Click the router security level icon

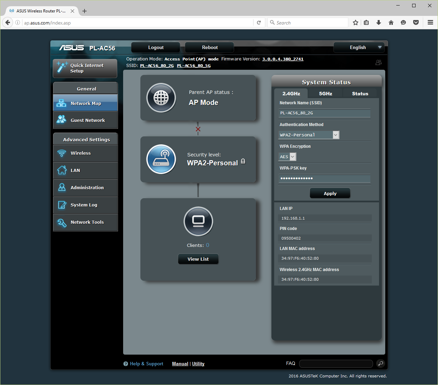click(x=161, y=159)
